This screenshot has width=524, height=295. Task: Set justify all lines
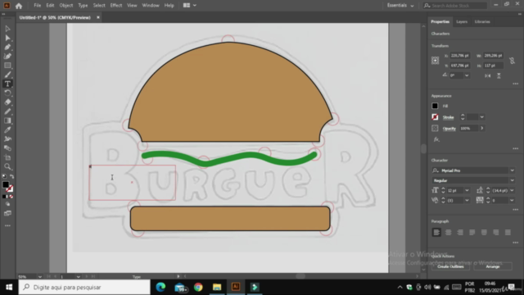point(508,232)
